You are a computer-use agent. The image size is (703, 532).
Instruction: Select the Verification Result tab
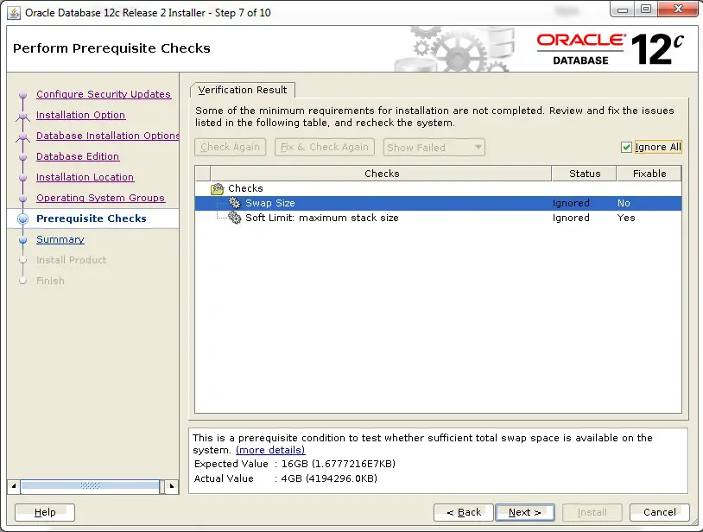[243, 90]
